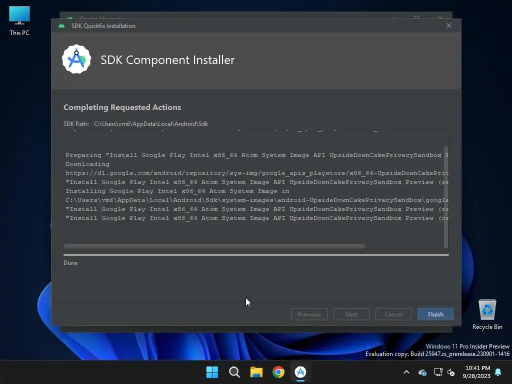Open the Windows Start menu
Screen dimensions: 512x384
pos(212,372)
